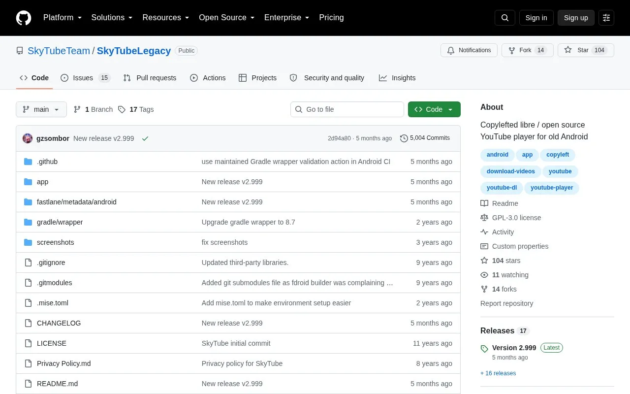
Task: Open the CHANGELOG file
Action: point(59,323)
